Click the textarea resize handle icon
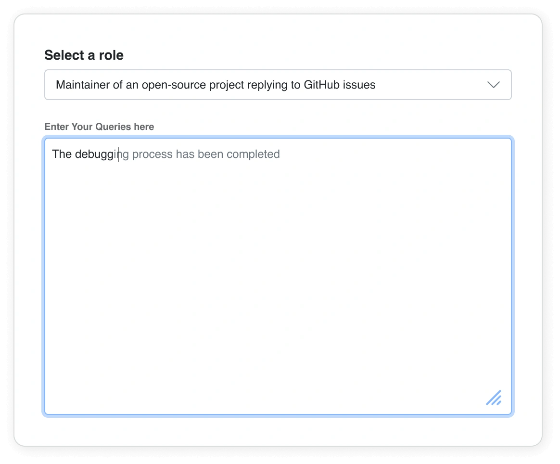 [x=494, y=398]
